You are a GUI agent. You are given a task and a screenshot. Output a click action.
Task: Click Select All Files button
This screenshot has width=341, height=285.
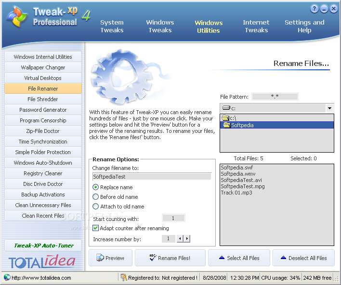tap(239, 258)
